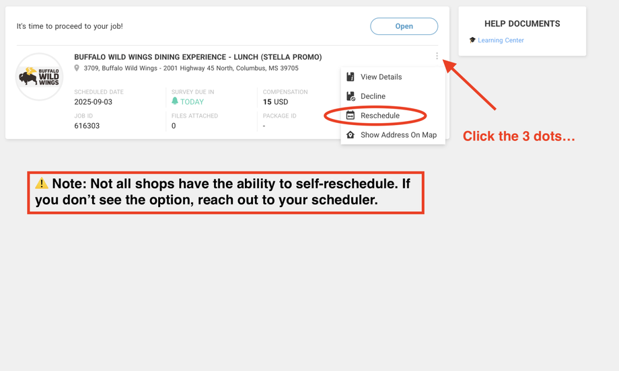Click the Buffalo Wild Wings logo
Image resolution: width=619 pixels, height=371 pixels.
pos(39,77)
